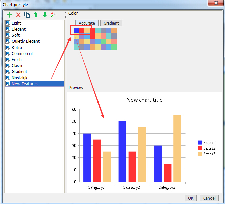This screenshot has height=204, width=225.
Task: Click the red X Delete style icon
Action: 18,15
